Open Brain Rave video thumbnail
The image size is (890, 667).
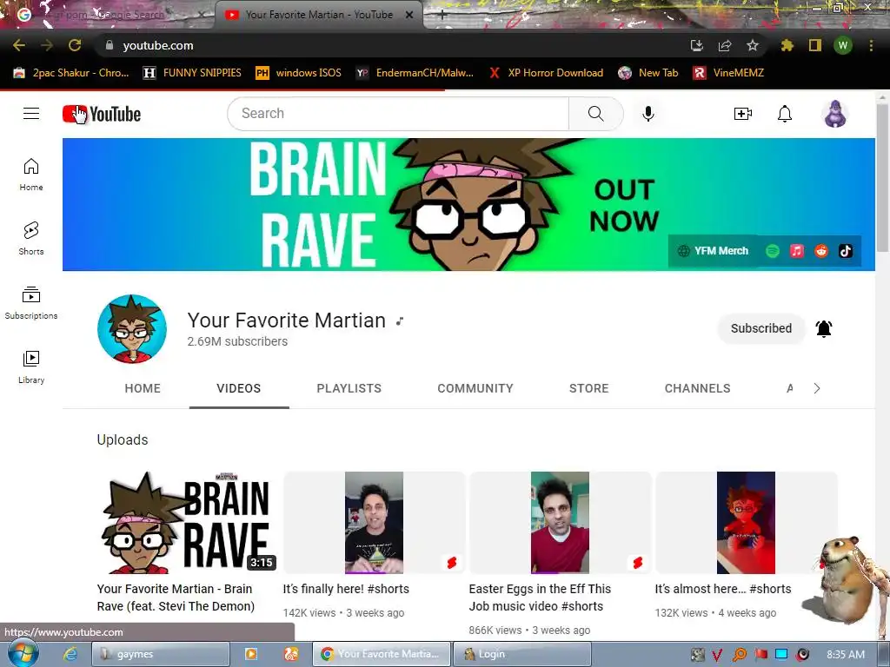[x=188, y=522]
